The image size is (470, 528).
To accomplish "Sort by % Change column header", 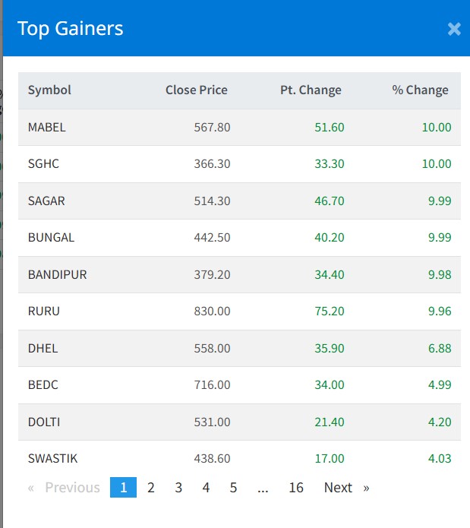I will [420, 90].
